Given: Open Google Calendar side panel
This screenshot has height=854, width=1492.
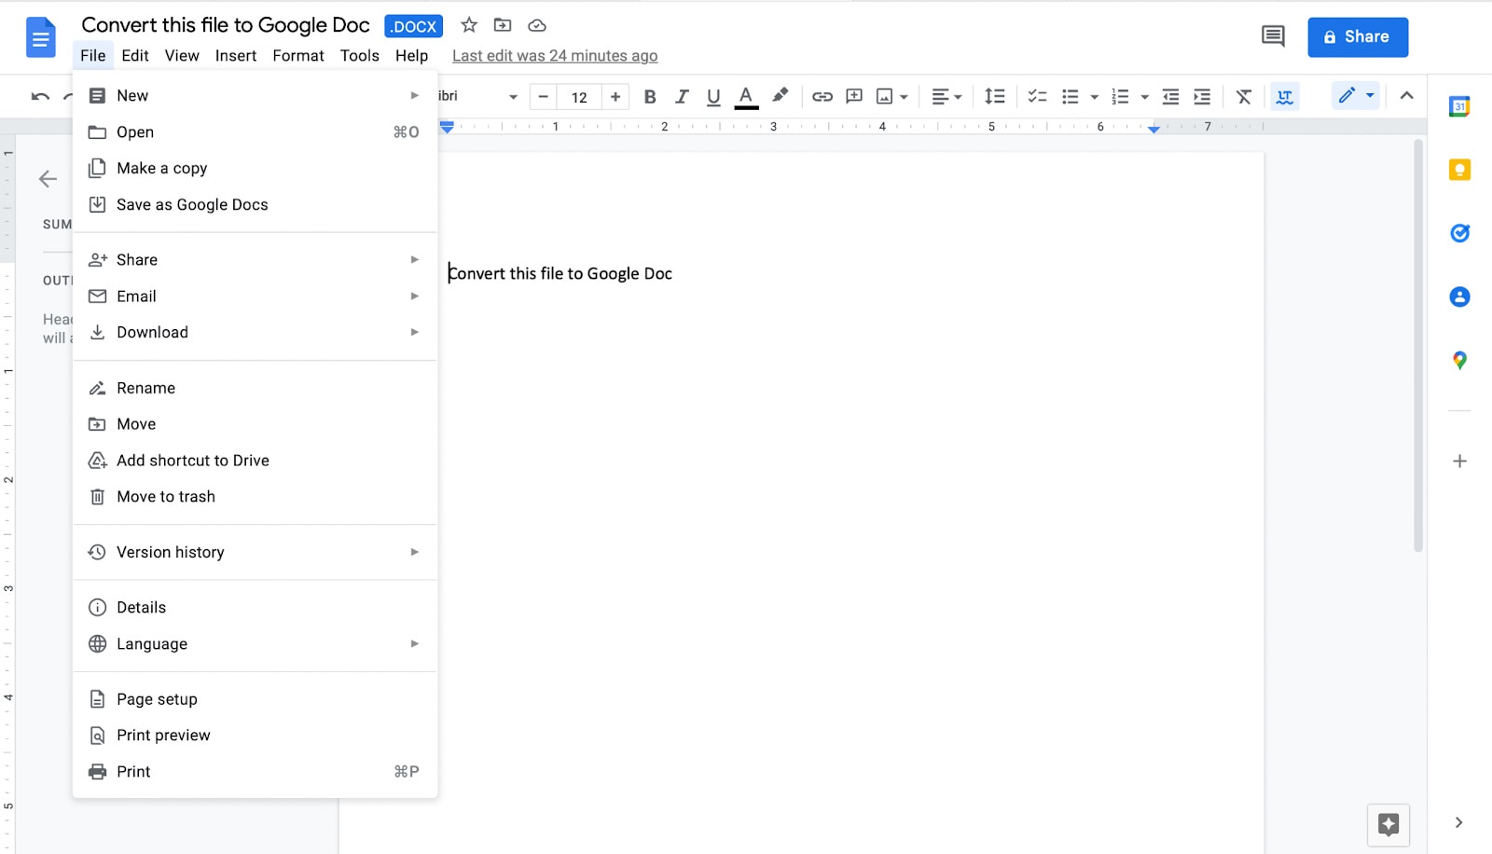Looking at the screenshot, I should pyautogui.click(x=1459, y=106).
